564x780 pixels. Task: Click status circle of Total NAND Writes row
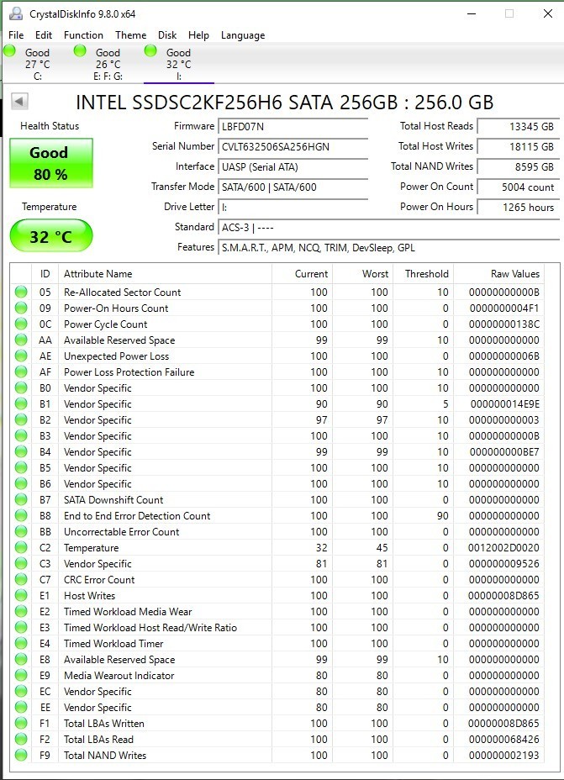click(21, 755)
